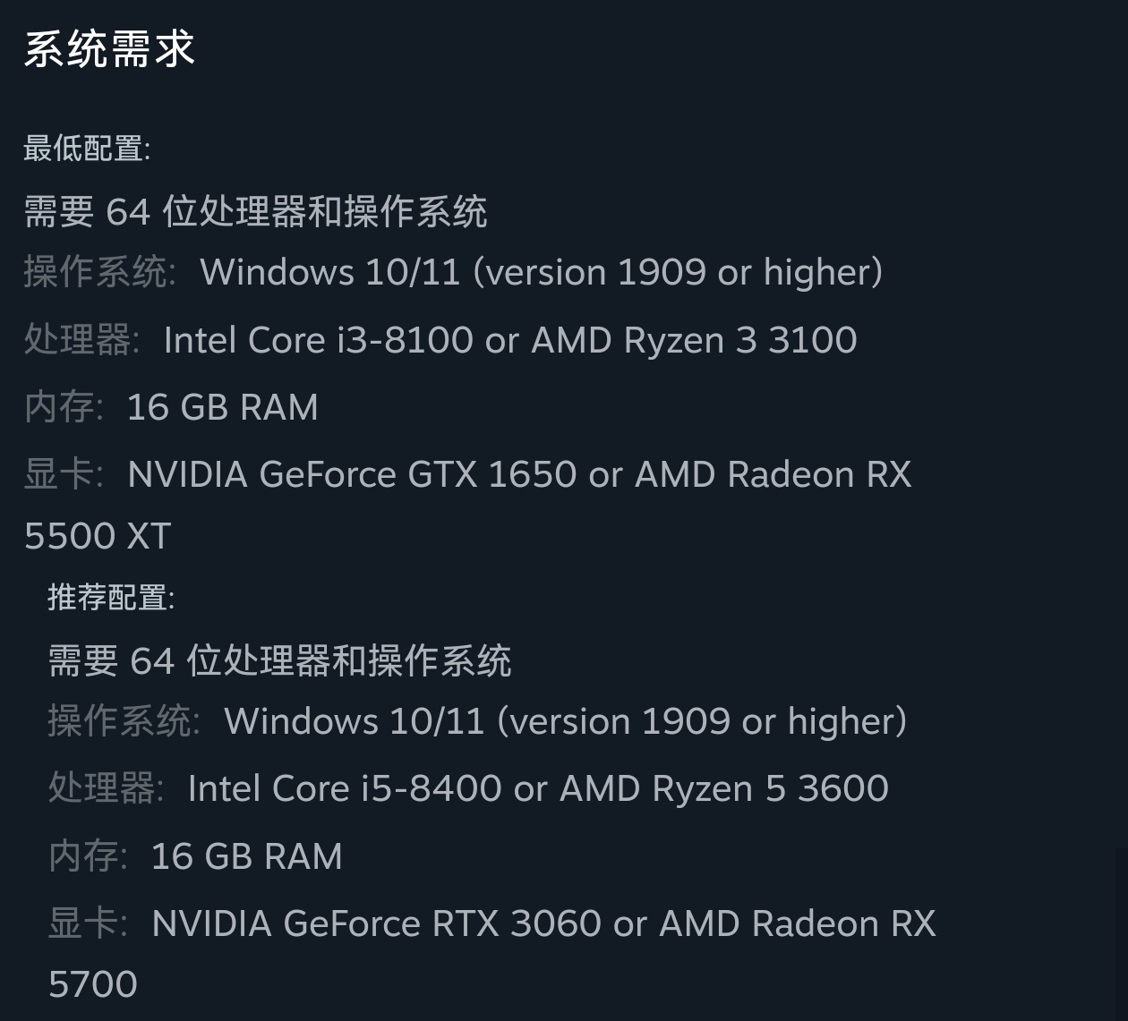Select the 64-bit requirement line under 最低配置
Viewport: 1128px width, 1021px height.
pos(255,212)
